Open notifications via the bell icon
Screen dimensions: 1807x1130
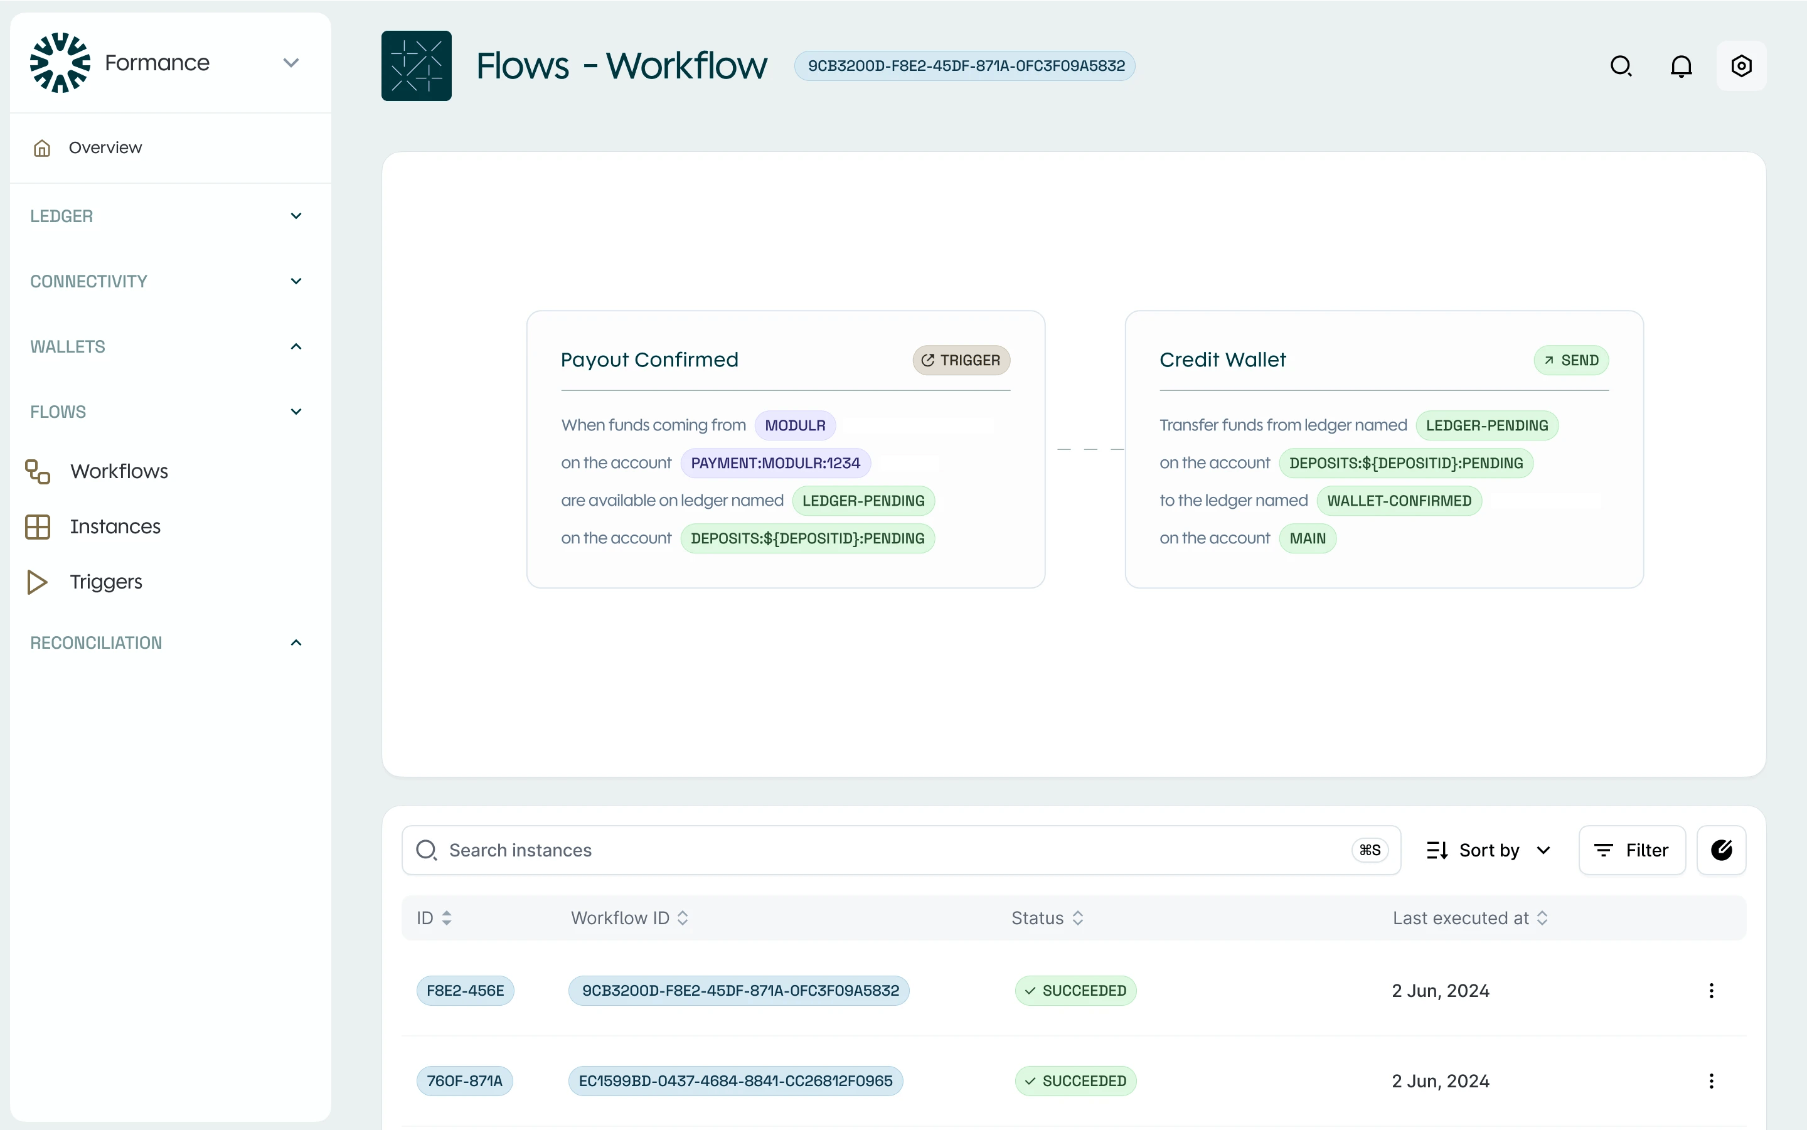(1682, 66)
